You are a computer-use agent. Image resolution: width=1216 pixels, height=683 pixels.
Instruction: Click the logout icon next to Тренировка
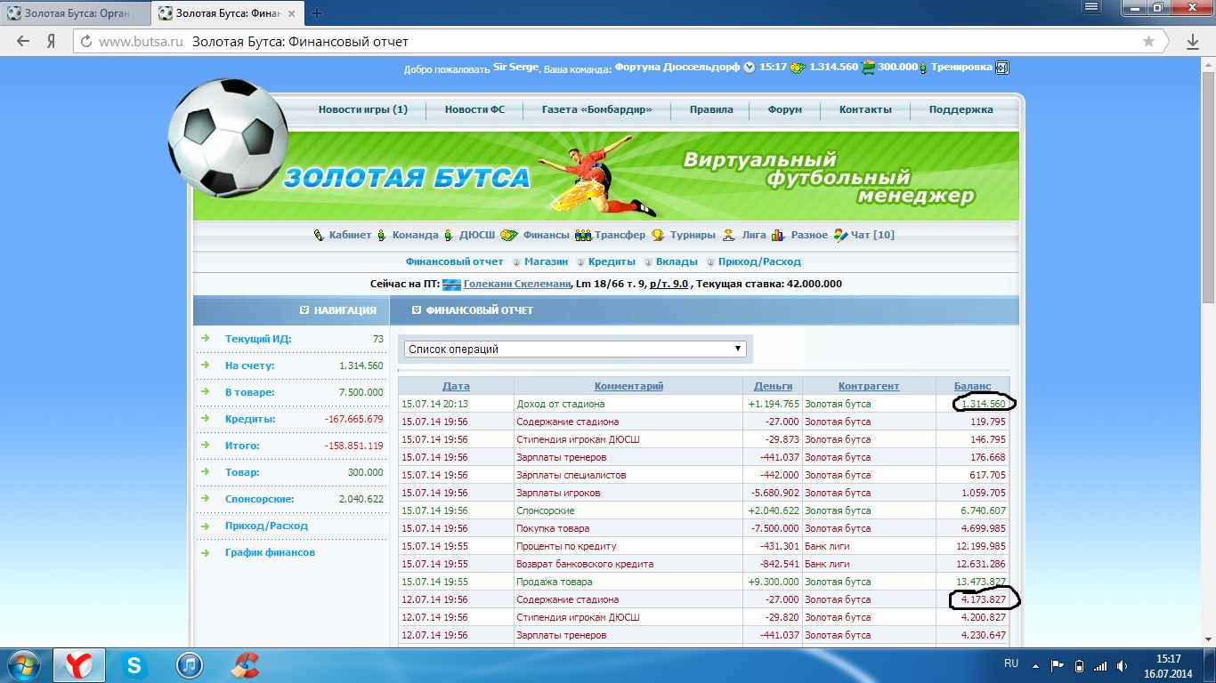[1001, 68]
